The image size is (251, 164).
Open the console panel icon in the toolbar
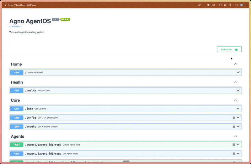(x=221, y=5)
